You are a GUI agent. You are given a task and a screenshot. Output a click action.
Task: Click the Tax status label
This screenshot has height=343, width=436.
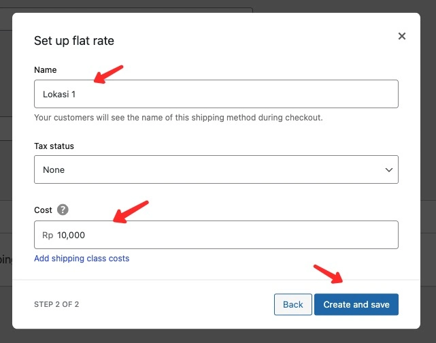click(54, 146)
